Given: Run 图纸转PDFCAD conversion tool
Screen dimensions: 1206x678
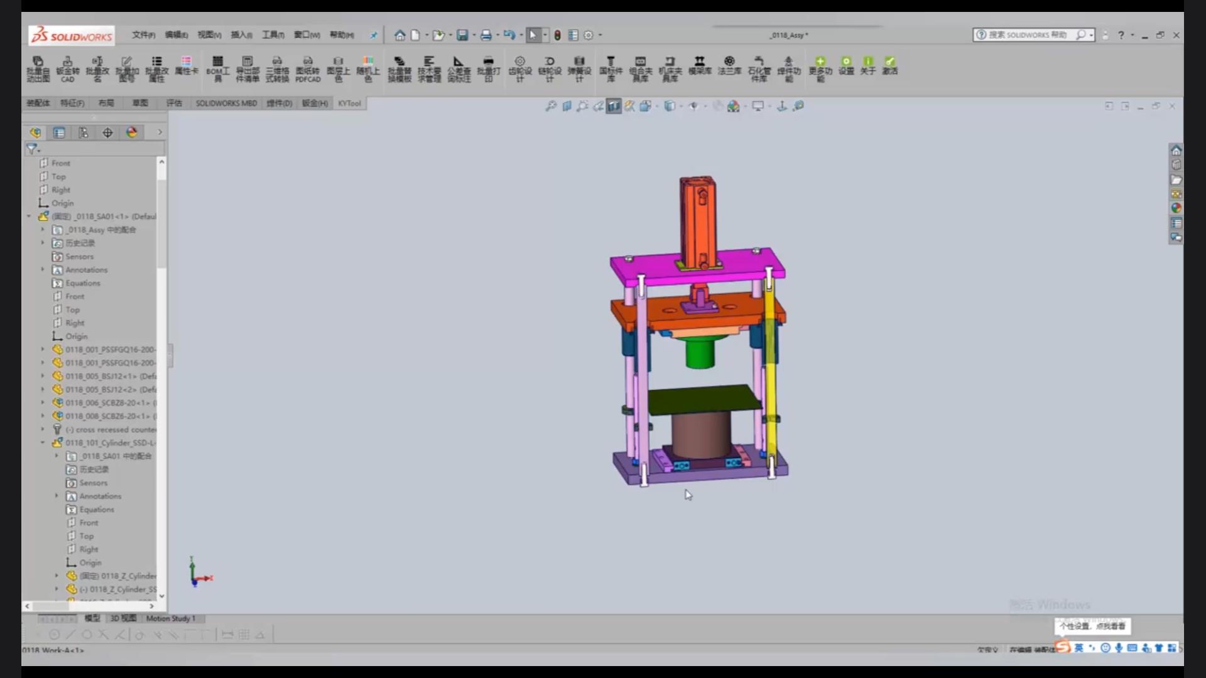Looking at the screenshot, I should (308, 68).
